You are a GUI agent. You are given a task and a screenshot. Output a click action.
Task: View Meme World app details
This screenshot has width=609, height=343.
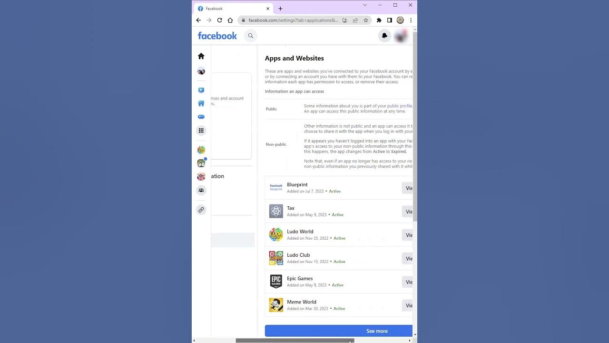click(407, 305)
